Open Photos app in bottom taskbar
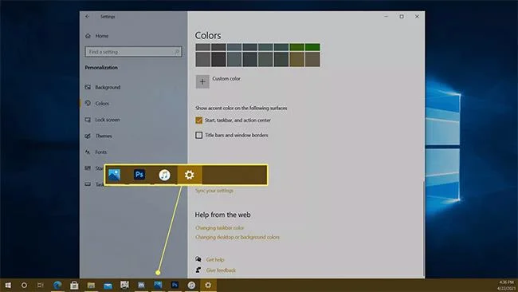 pos(158,285)
